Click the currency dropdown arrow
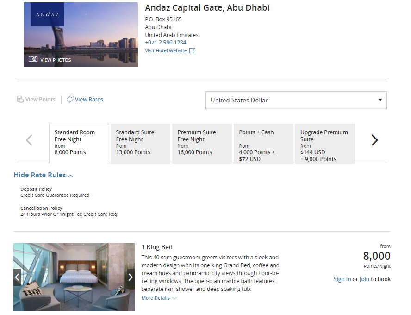Screen dimensions: 411x315 point(380,100)
